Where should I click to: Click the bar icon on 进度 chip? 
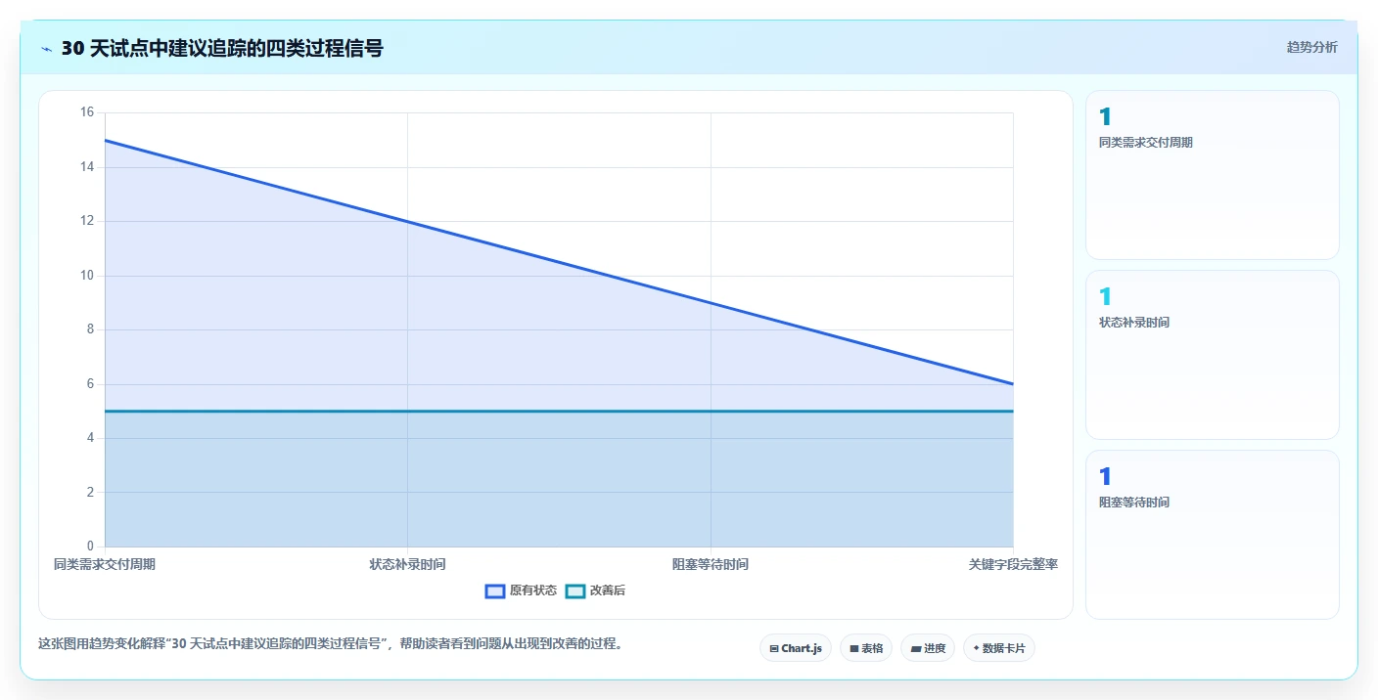click(915, 648)
